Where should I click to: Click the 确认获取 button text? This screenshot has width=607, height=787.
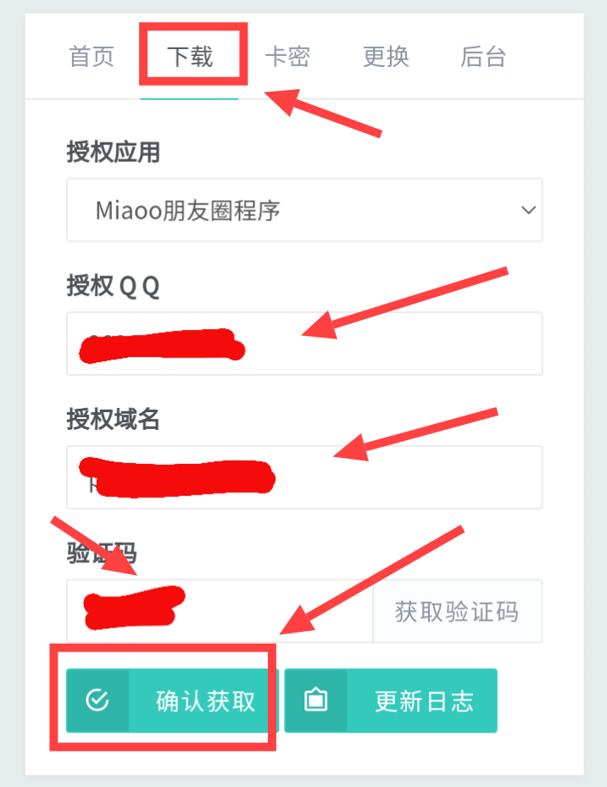206,700
